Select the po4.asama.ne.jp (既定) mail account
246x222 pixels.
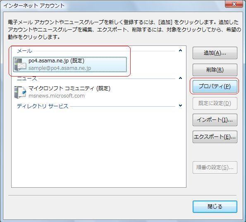tap(70, 64)
